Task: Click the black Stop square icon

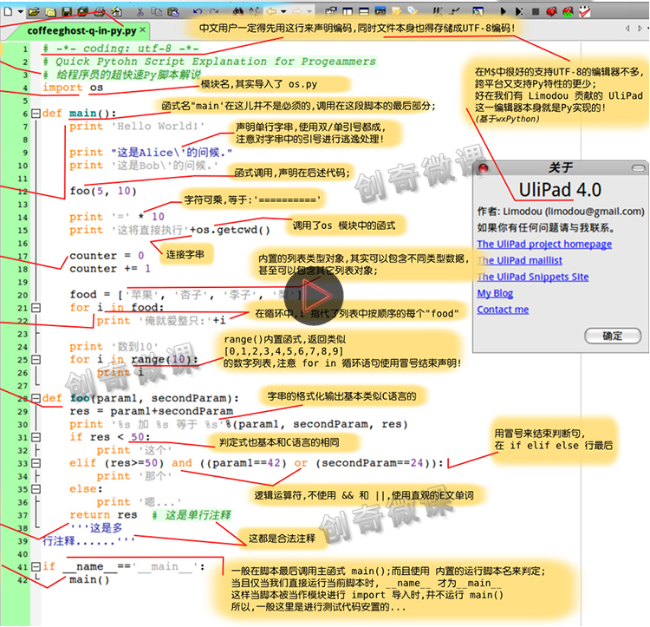Action: [x=536, y=11]
